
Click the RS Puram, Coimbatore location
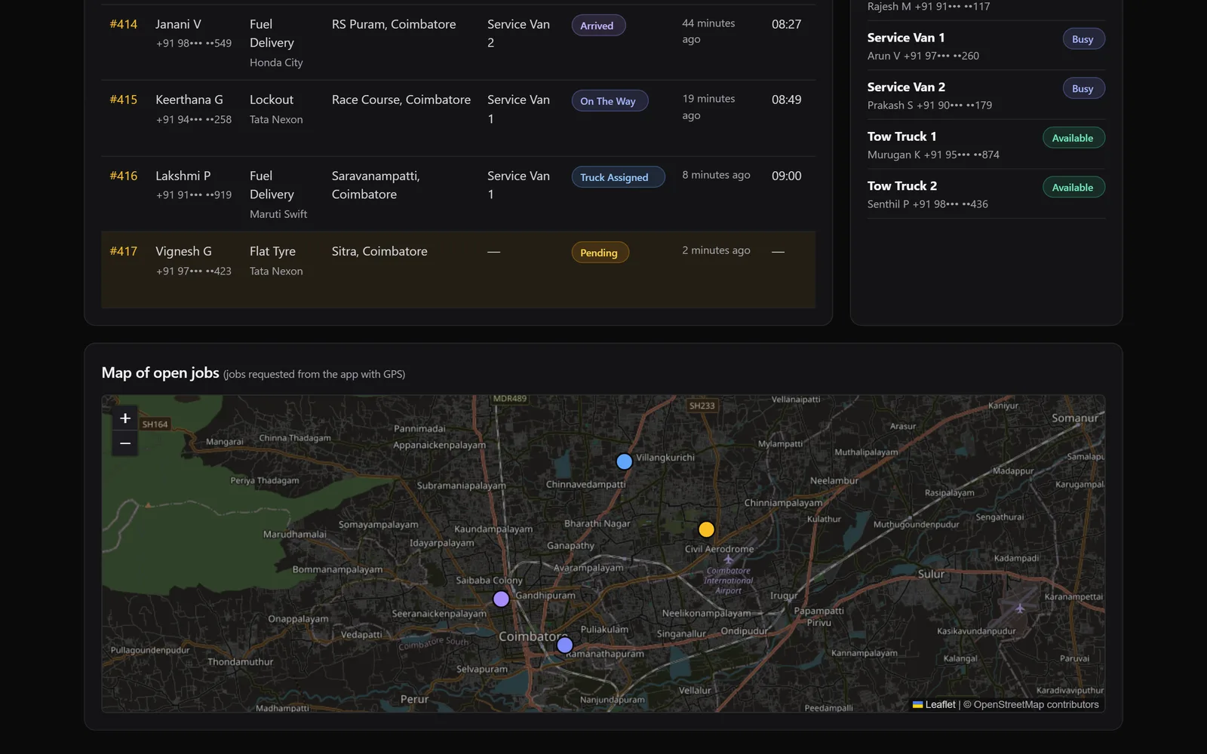394,24
